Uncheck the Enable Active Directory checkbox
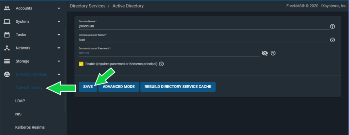 (x=81, y=64)
